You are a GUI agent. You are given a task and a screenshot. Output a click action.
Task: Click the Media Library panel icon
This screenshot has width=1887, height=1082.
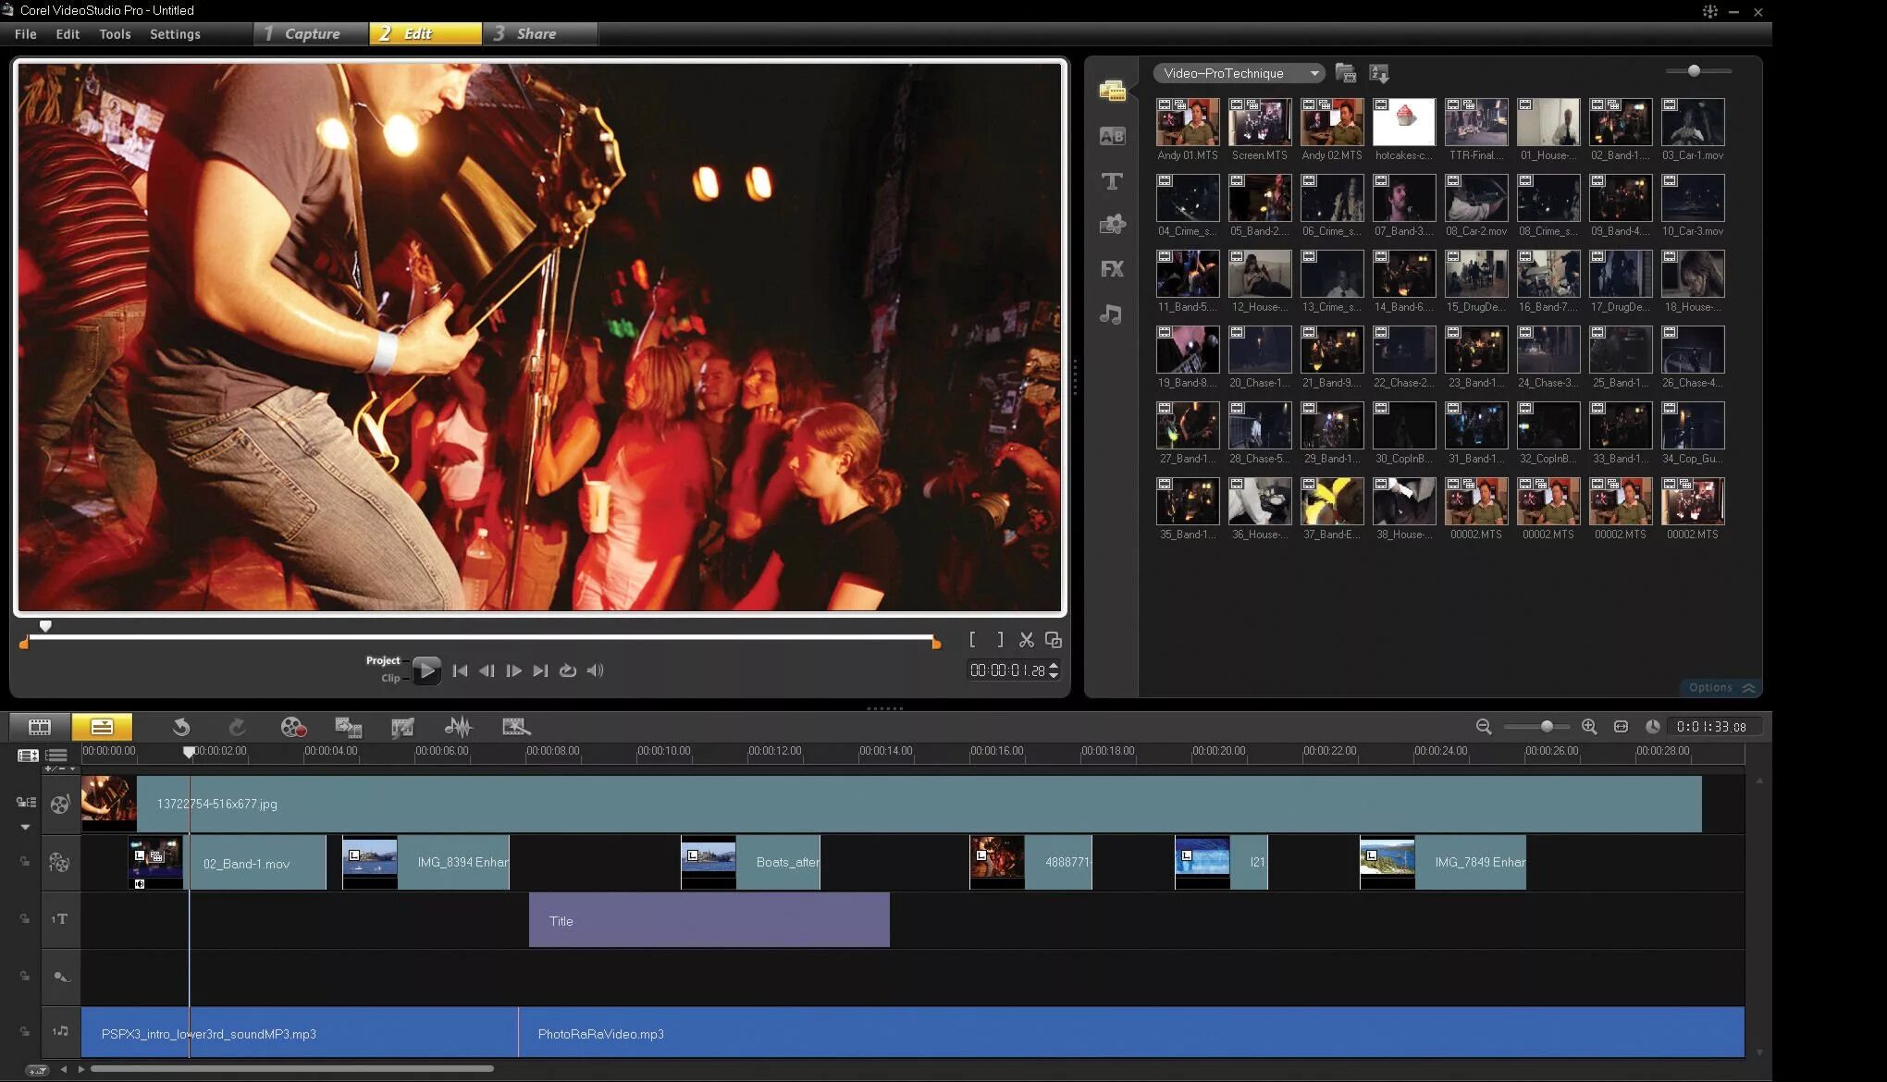(1111, 92)
